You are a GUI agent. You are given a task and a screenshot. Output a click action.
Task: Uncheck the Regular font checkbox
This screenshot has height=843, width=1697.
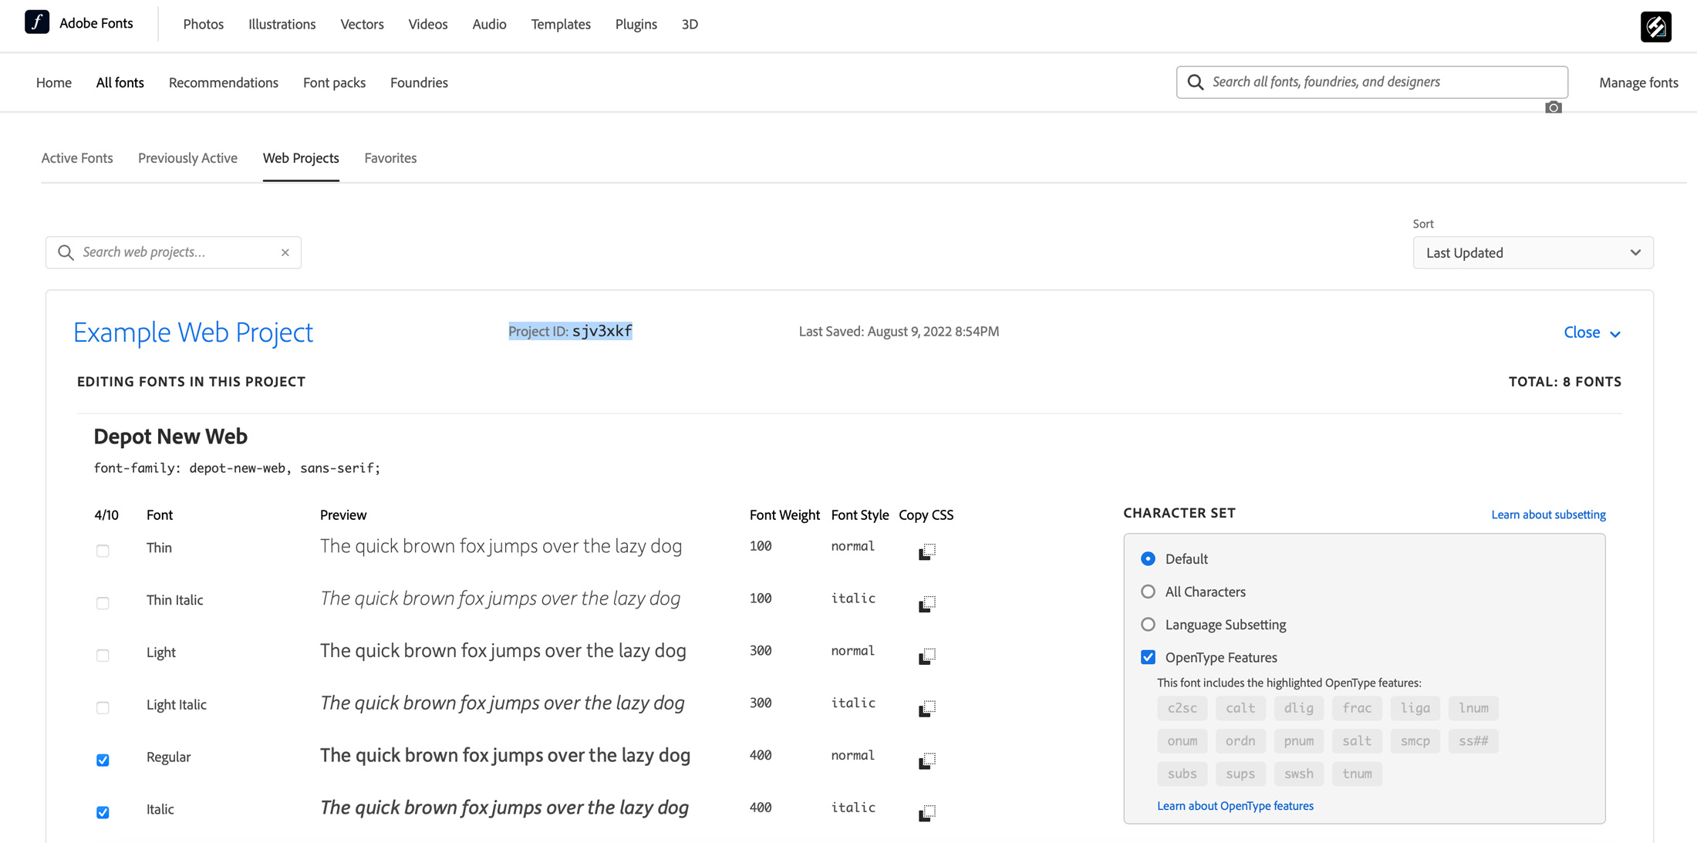coord(103,760)
